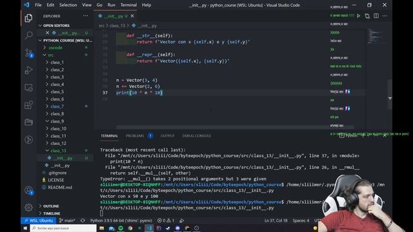The height and width of the screenshot is (232, 413).
Task: Expand the OUTLINE section
Action: point(65,206)
